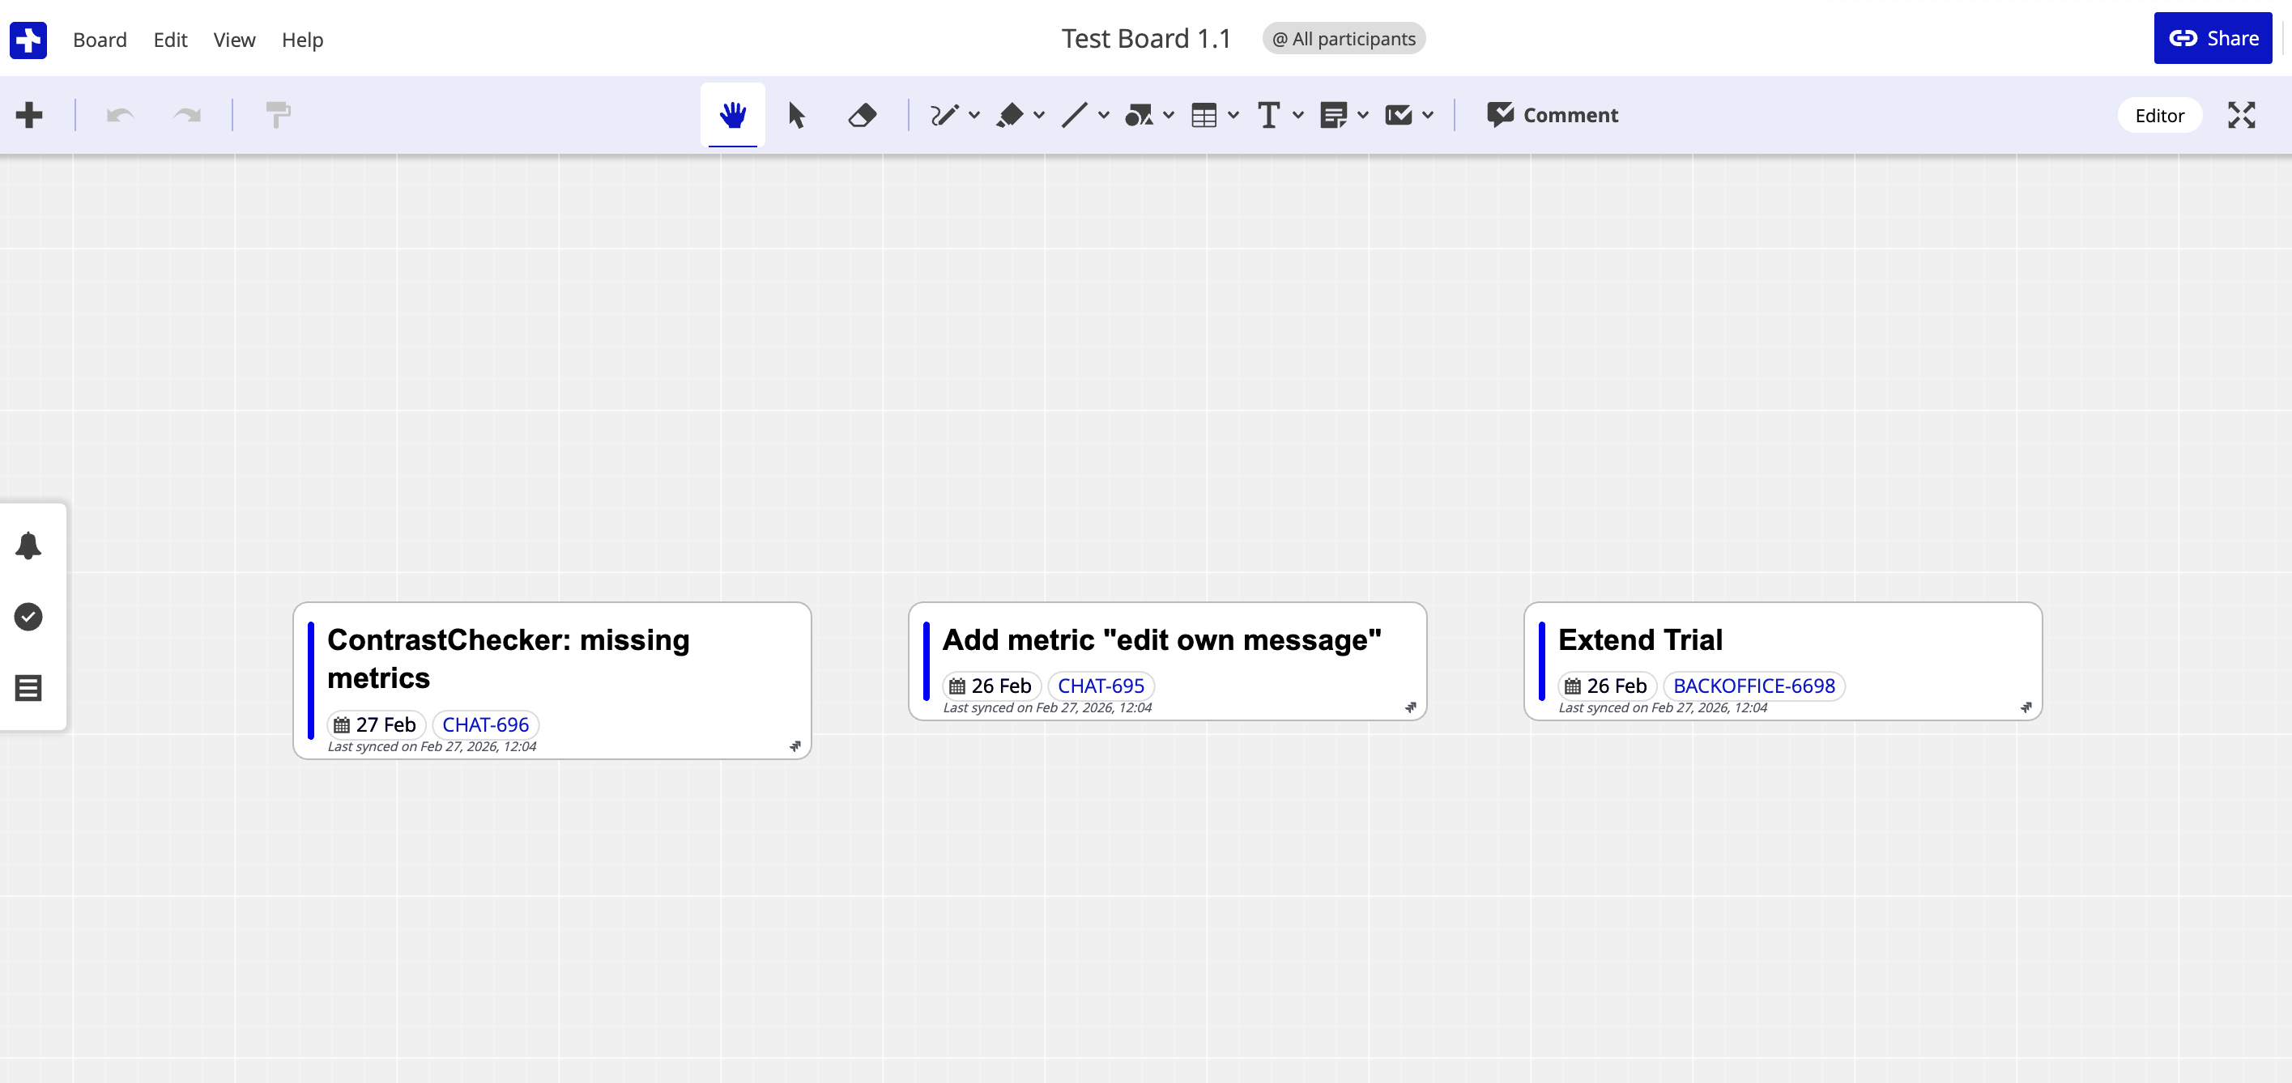This screenshot has width=2292, height=1083.
Task: Select the Pen drawing tool
Action: (945, 115)
